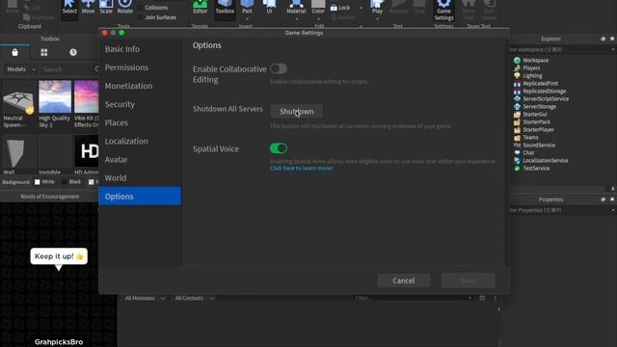This screenshot has height=347, width=617.
Task: Activate the Scale tool
Action: coord(106,8)
